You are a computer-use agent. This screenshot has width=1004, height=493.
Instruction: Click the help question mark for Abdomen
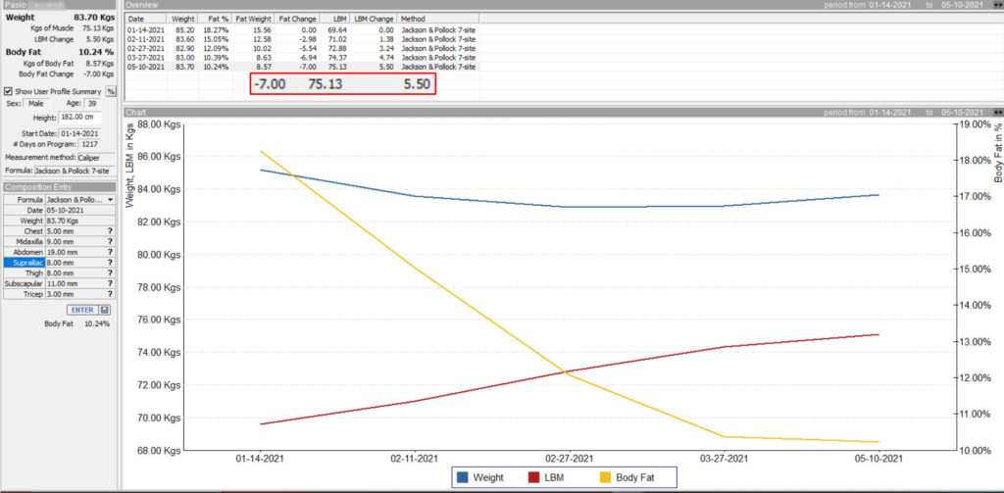coord(111,252)
